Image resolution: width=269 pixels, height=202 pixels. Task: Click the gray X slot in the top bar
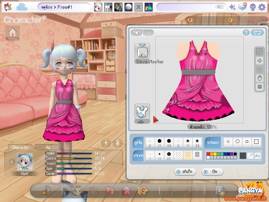click(x=138, y=7)
